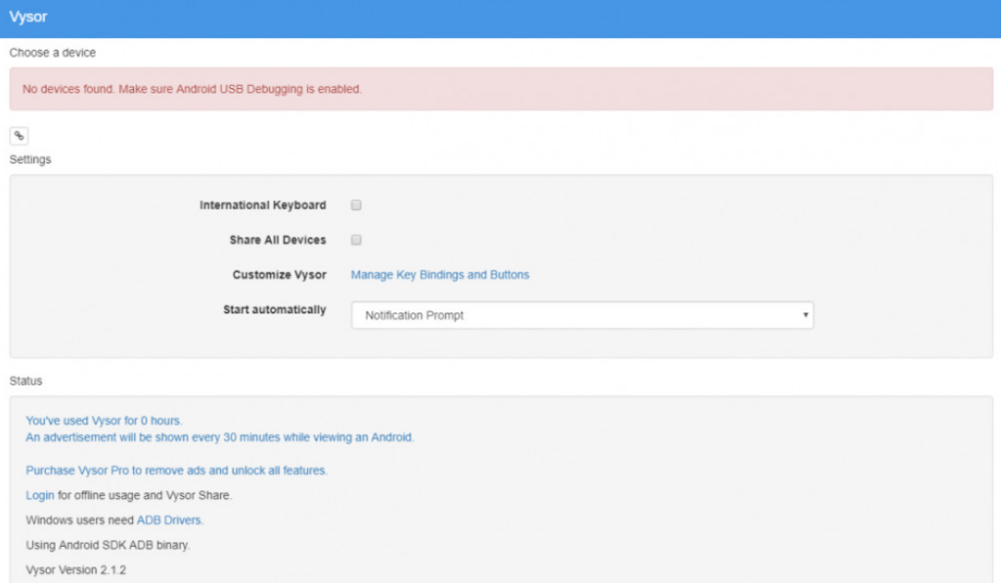Click the 'Start automatically' label
1001x583 pixels.
pos(275,310)
